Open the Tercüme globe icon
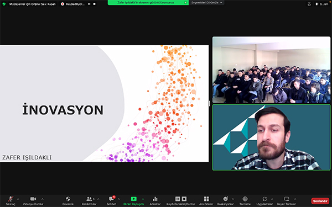Viewport: 332px width, 207px height. (245, 201)
